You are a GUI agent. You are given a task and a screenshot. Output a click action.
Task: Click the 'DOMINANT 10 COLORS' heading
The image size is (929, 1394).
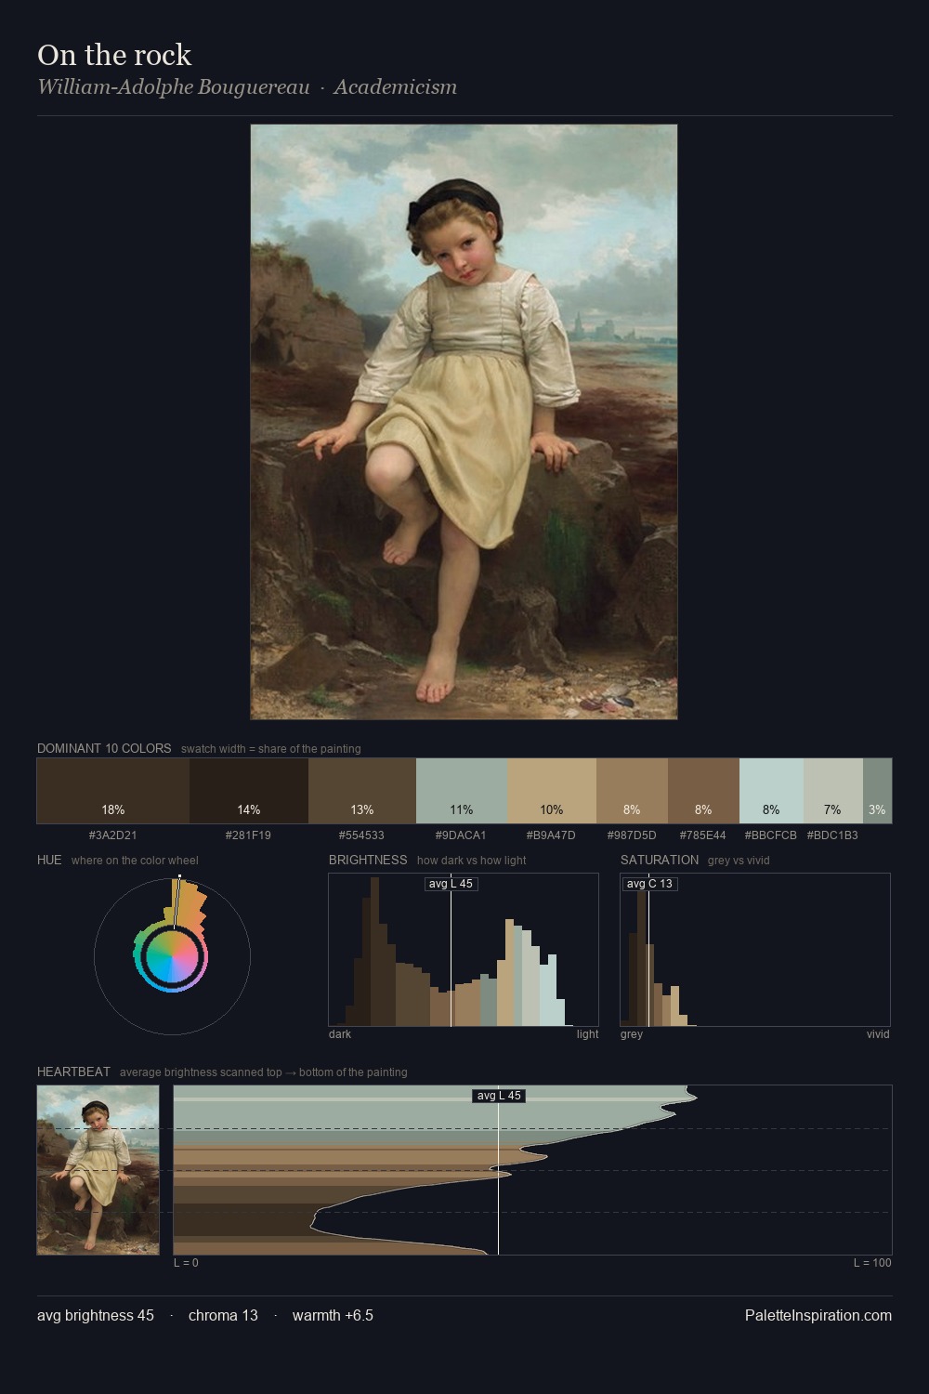[104, 748]
